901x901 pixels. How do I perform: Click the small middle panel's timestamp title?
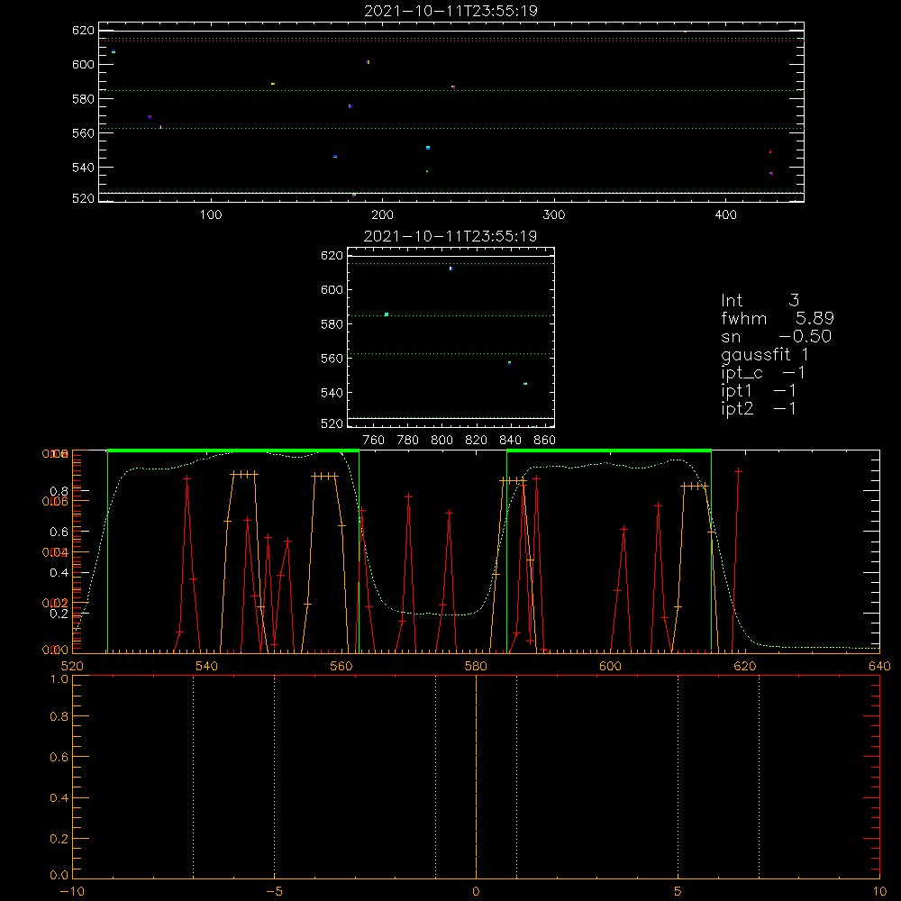point(450,236)
